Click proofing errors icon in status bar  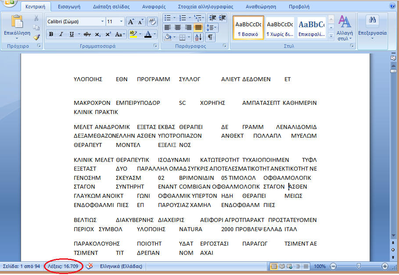[x=89, y=266]
